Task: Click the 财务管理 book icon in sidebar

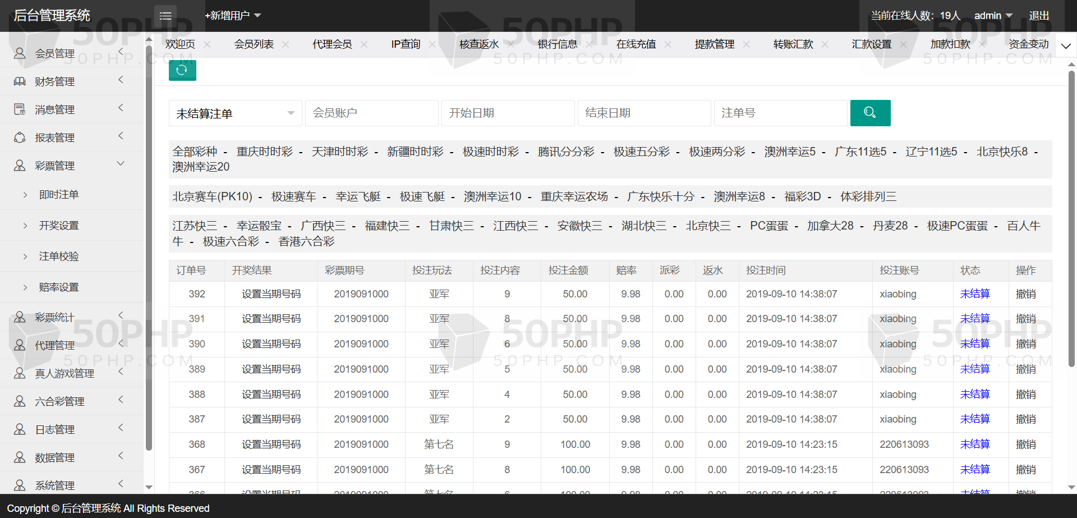Action: (20, 81)
